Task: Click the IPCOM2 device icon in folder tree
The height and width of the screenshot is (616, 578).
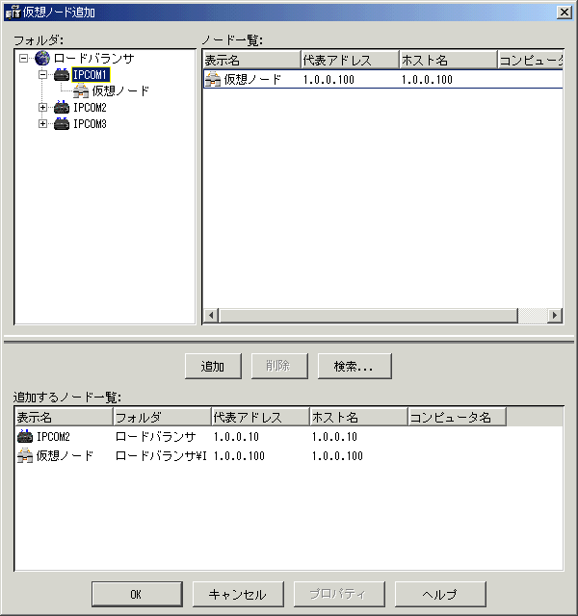Action: click(x=62, y=107)
